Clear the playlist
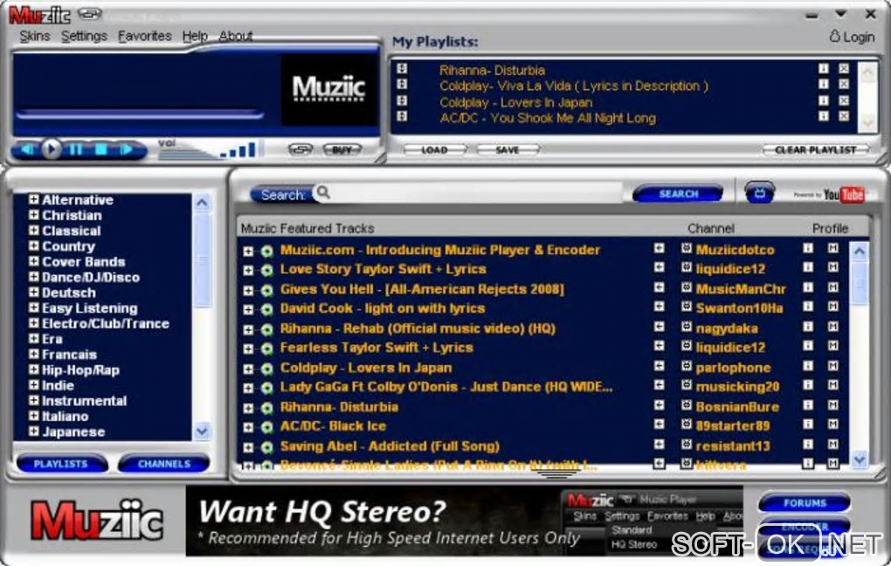 click(815, 150)
